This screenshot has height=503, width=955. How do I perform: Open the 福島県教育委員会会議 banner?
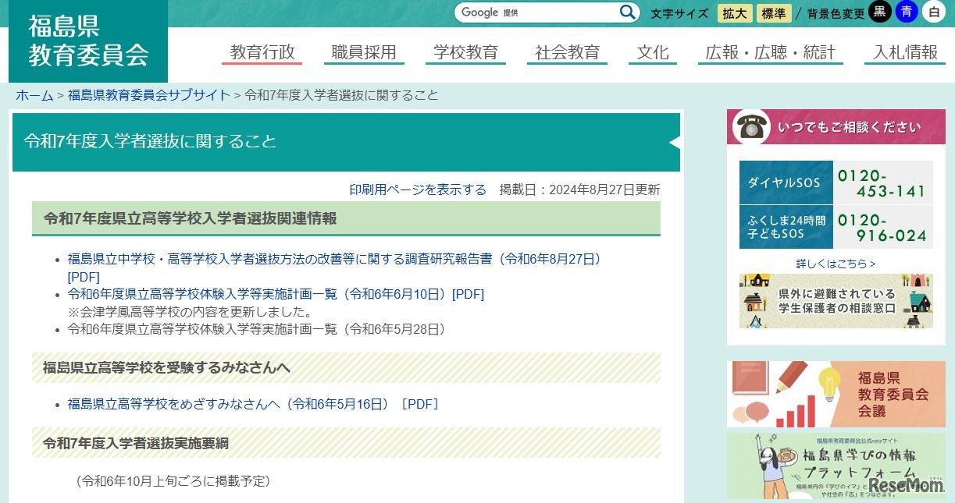836,394
